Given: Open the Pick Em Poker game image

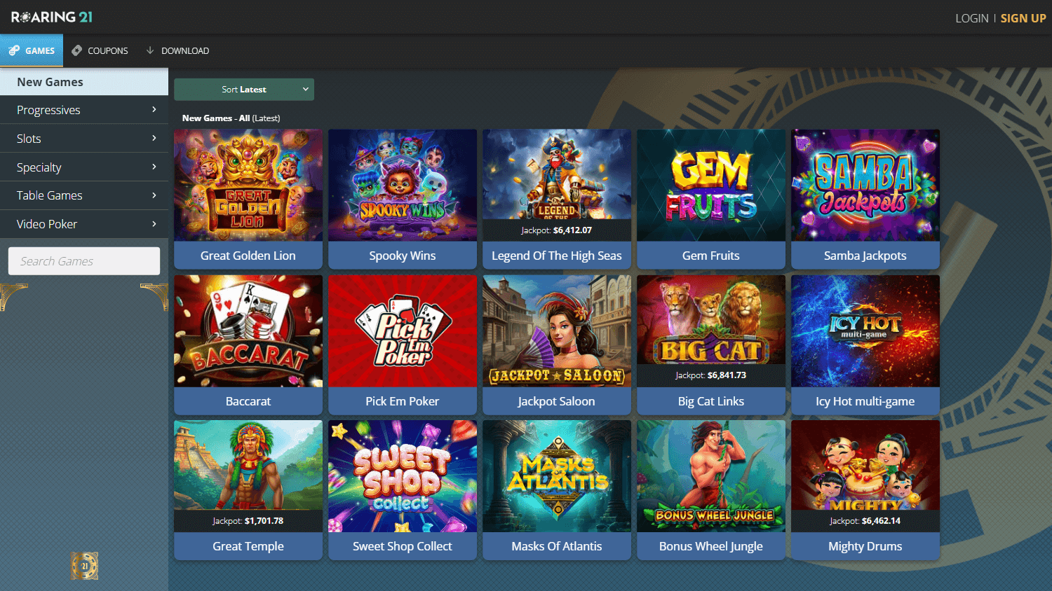Looking at the screenshot, I should coord(403,331).
